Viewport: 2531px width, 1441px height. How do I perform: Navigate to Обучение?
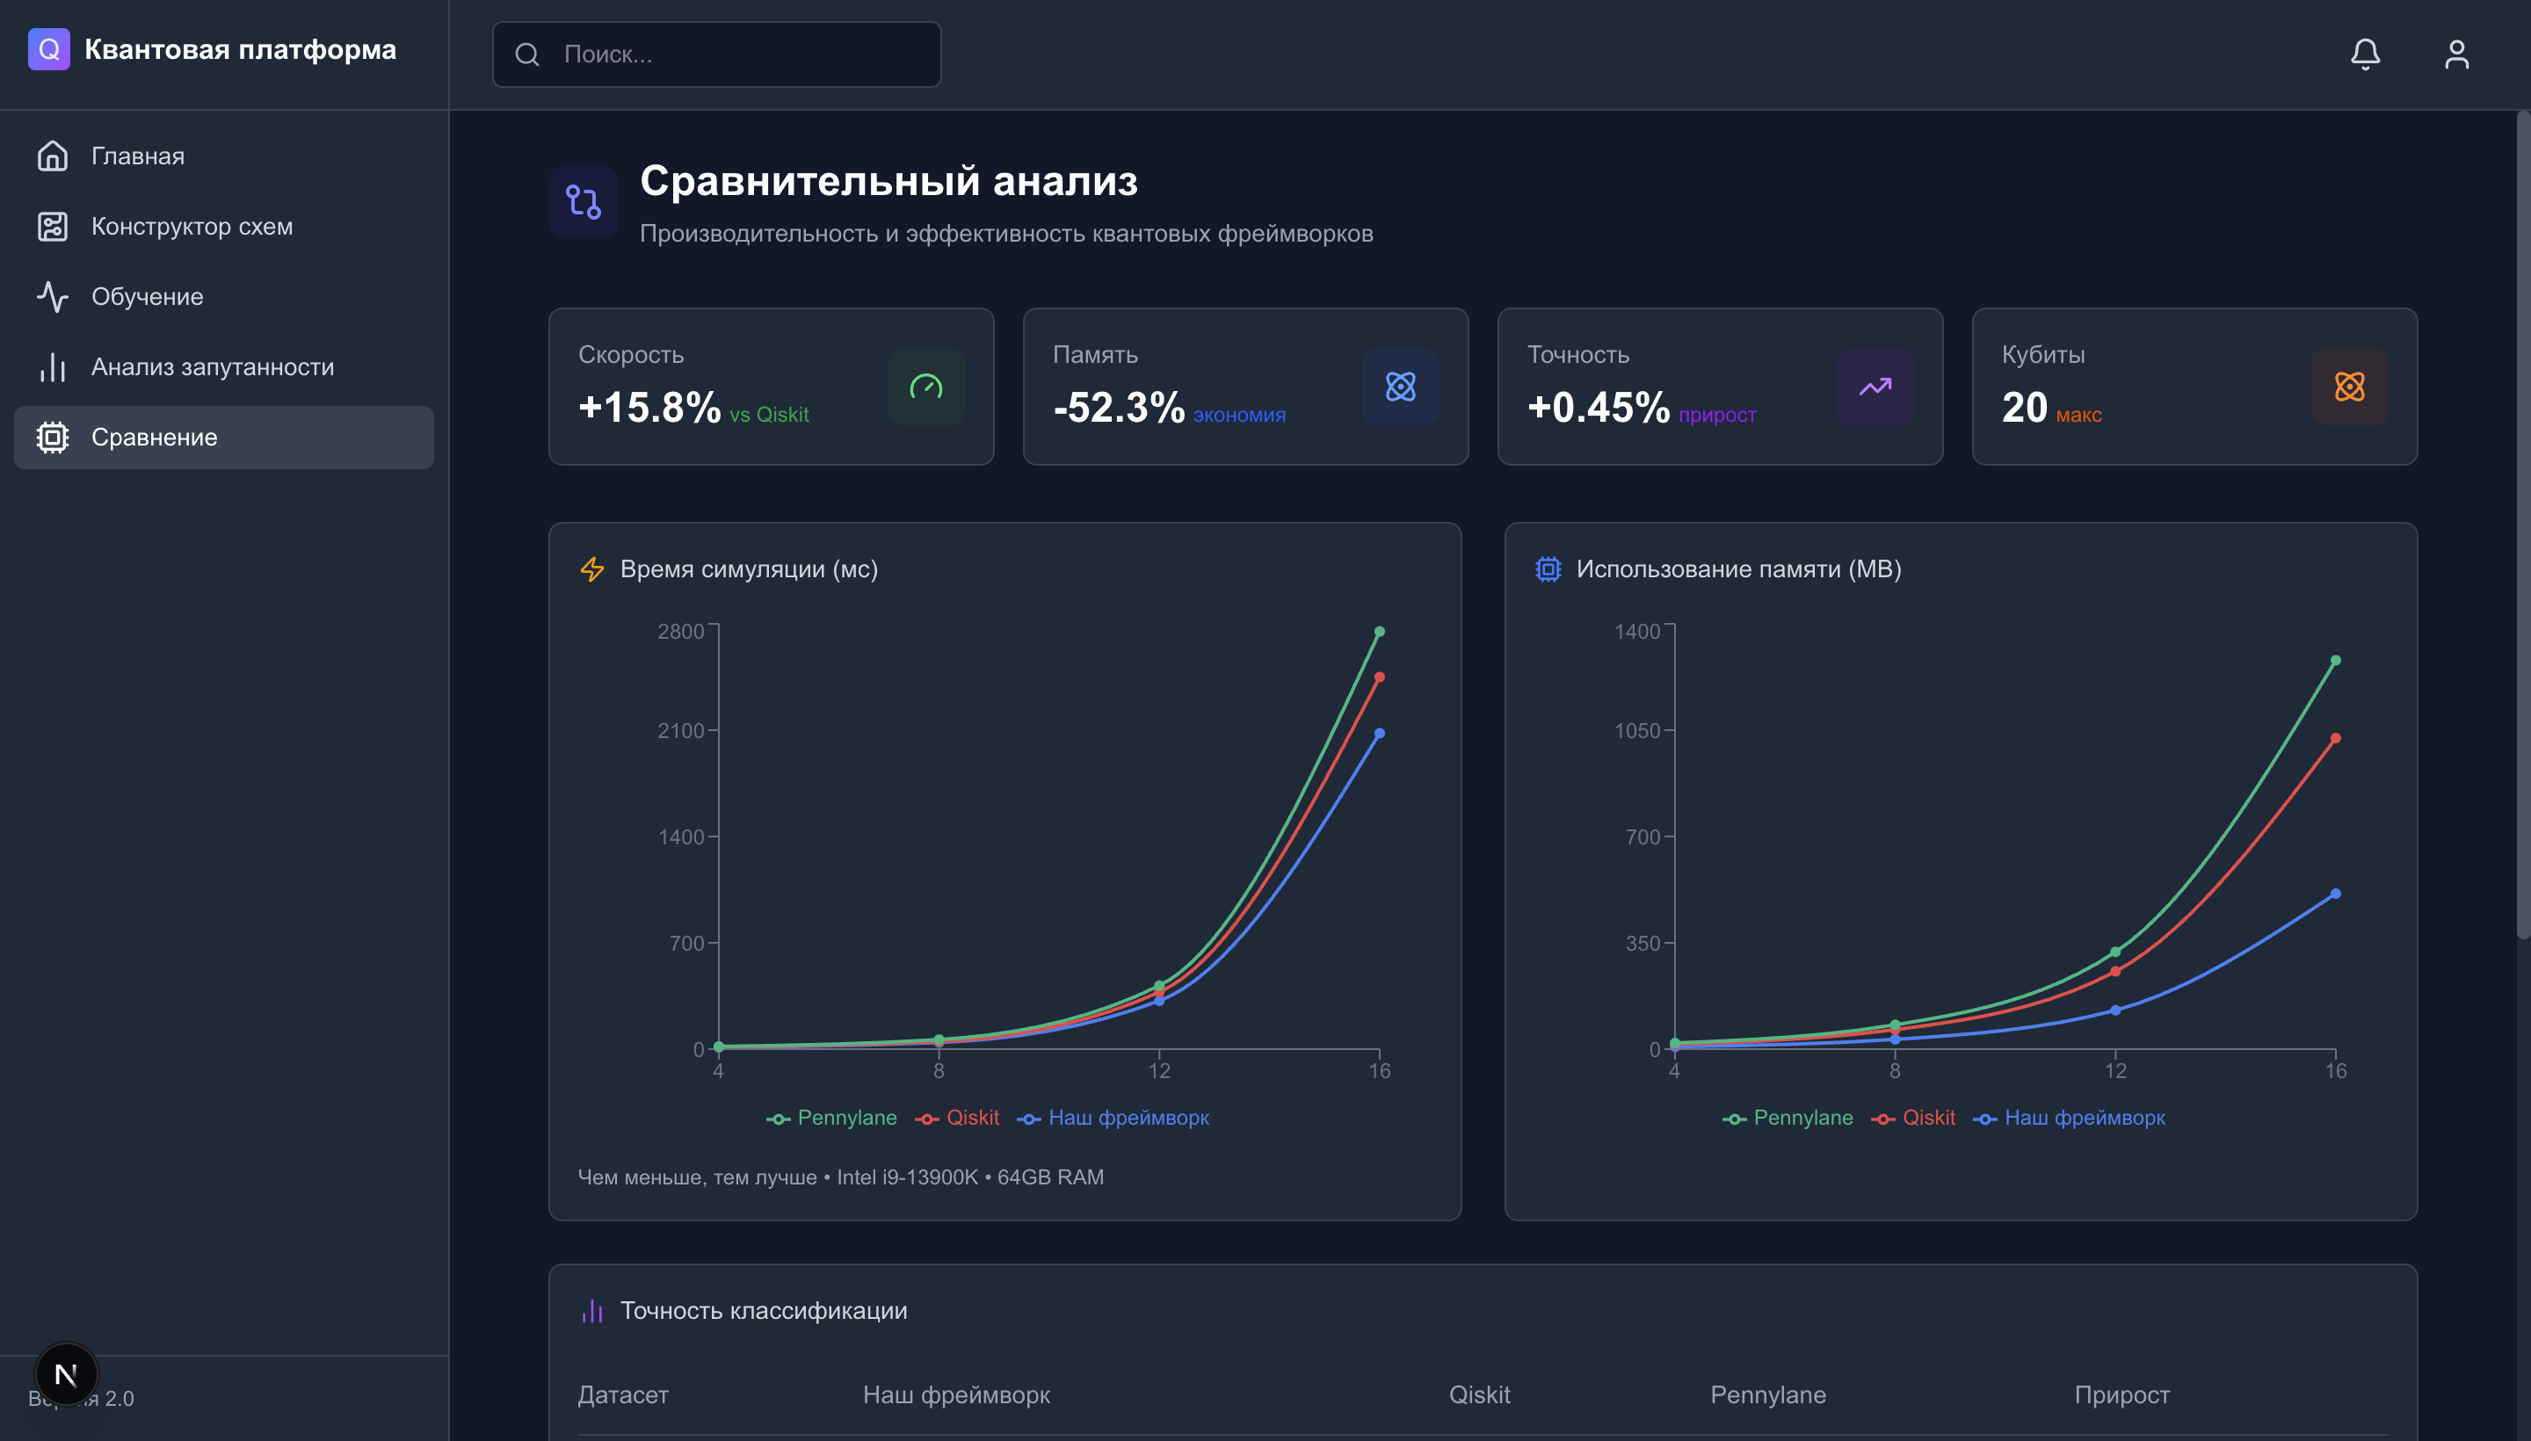(x=224, y=297)
